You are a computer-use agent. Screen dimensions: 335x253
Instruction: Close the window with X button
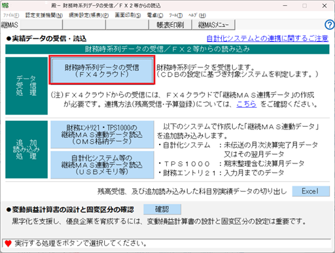click(x=325, y=6)
